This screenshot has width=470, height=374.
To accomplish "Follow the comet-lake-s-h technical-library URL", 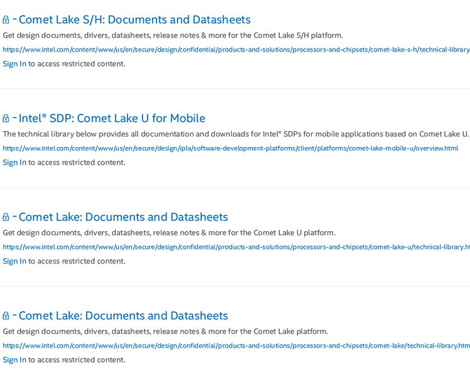I will pos(236,50).
